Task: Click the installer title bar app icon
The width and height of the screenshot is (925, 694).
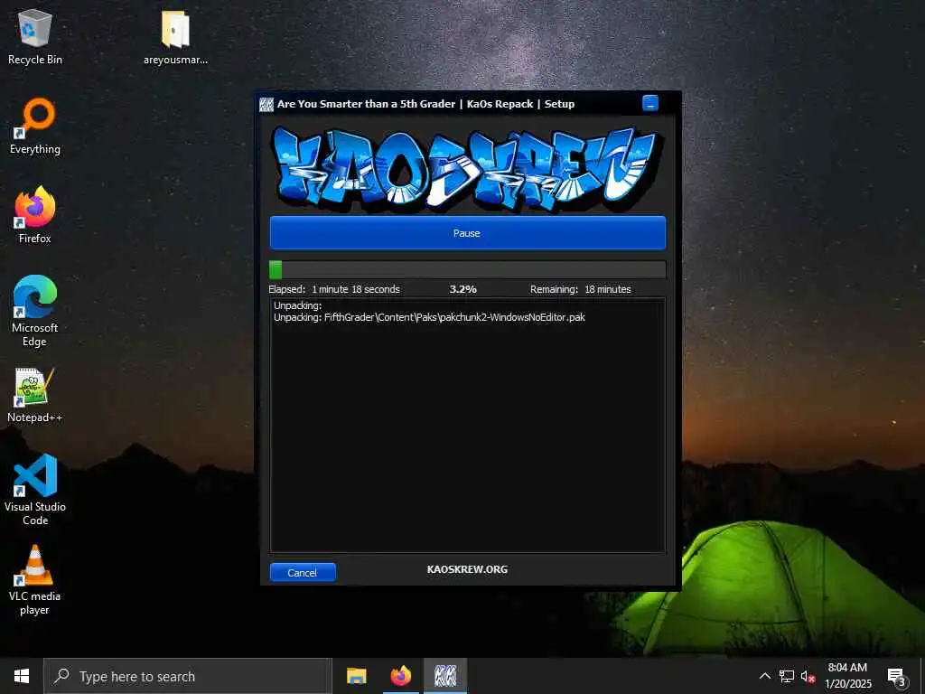Action: (x=266, y=105)
